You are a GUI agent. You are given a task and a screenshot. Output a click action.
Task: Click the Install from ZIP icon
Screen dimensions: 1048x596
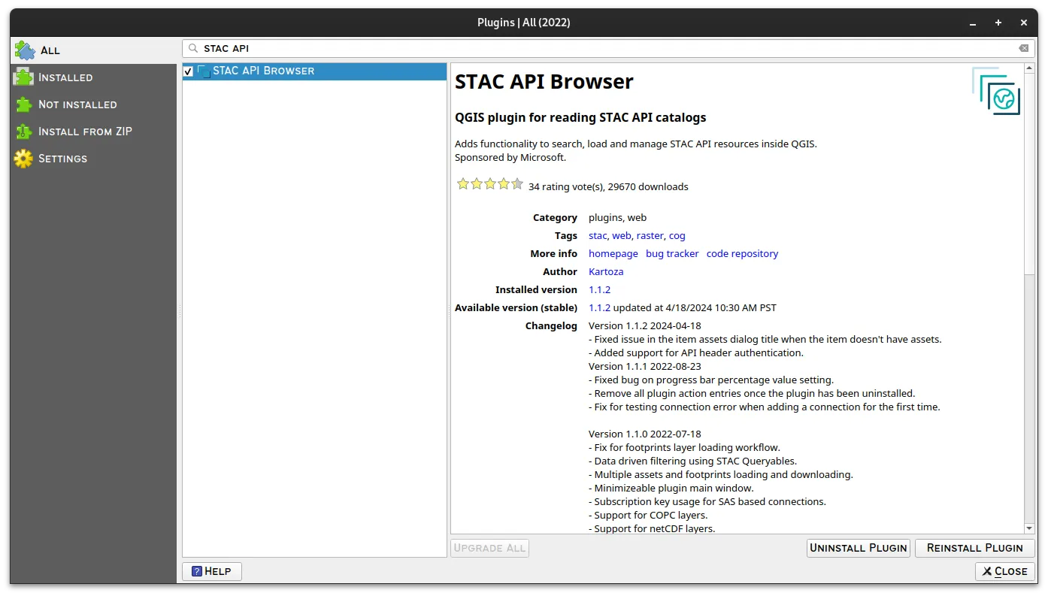tap(23, 132)
